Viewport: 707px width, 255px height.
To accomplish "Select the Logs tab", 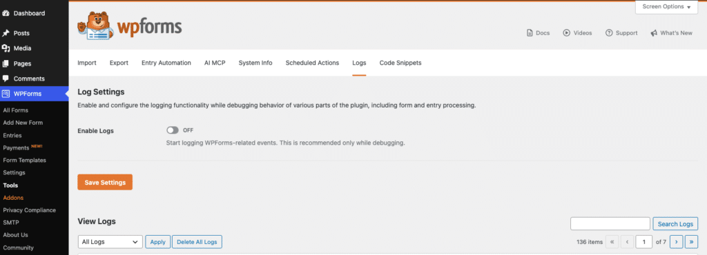I will click(359, 63).
